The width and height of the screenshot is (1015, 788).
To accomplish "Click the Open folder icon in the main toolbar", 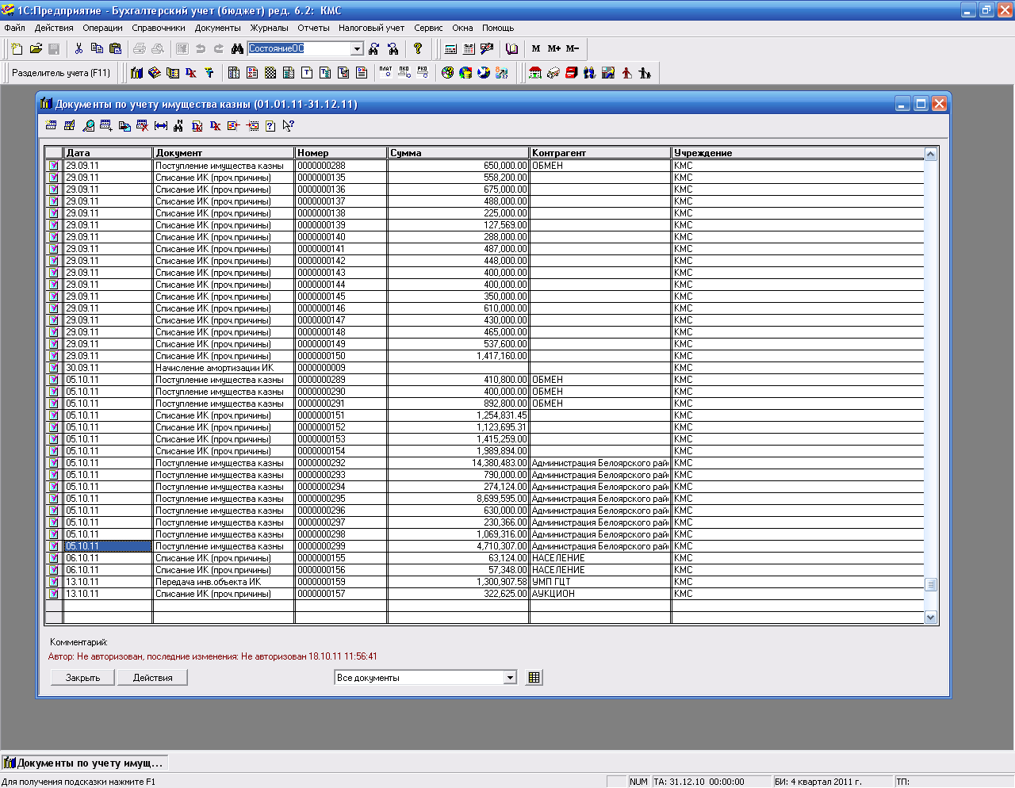I will pos(36,49).
